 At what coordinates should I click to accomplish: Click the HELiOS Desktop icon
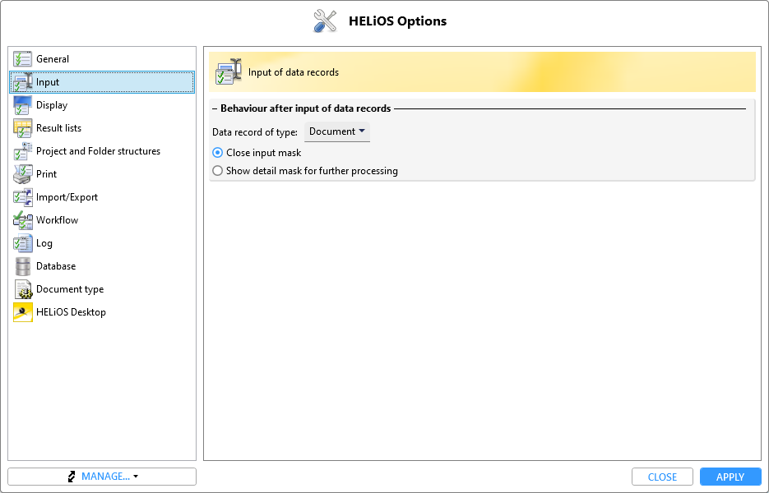tap(22, 312)
